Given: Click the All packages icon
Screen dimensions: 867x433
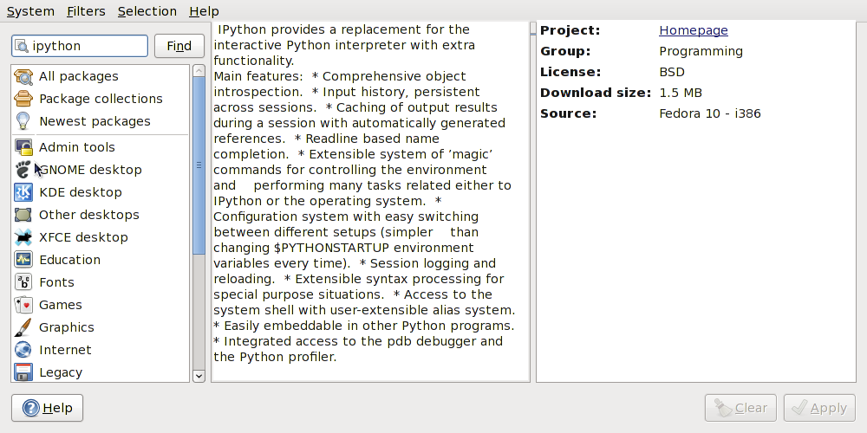Looking at the screenshot, I should coord(23,76).
